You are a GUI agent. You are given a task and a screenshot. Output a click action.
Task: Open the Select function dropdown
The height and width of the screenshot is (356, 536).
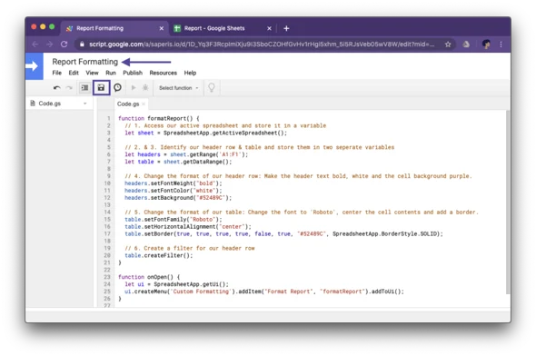point(178,88)
